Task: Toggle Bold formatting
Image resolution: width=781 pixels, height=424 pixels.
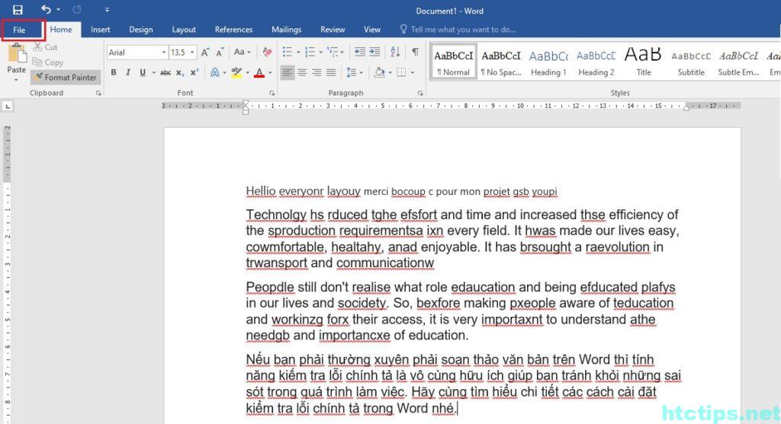Action: click(114, 73)
